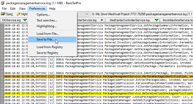Click BareTailPro app icon in title bar
The height and width of the screenshot is (104, 193).
pyautogui.click(x=3, y=3)
